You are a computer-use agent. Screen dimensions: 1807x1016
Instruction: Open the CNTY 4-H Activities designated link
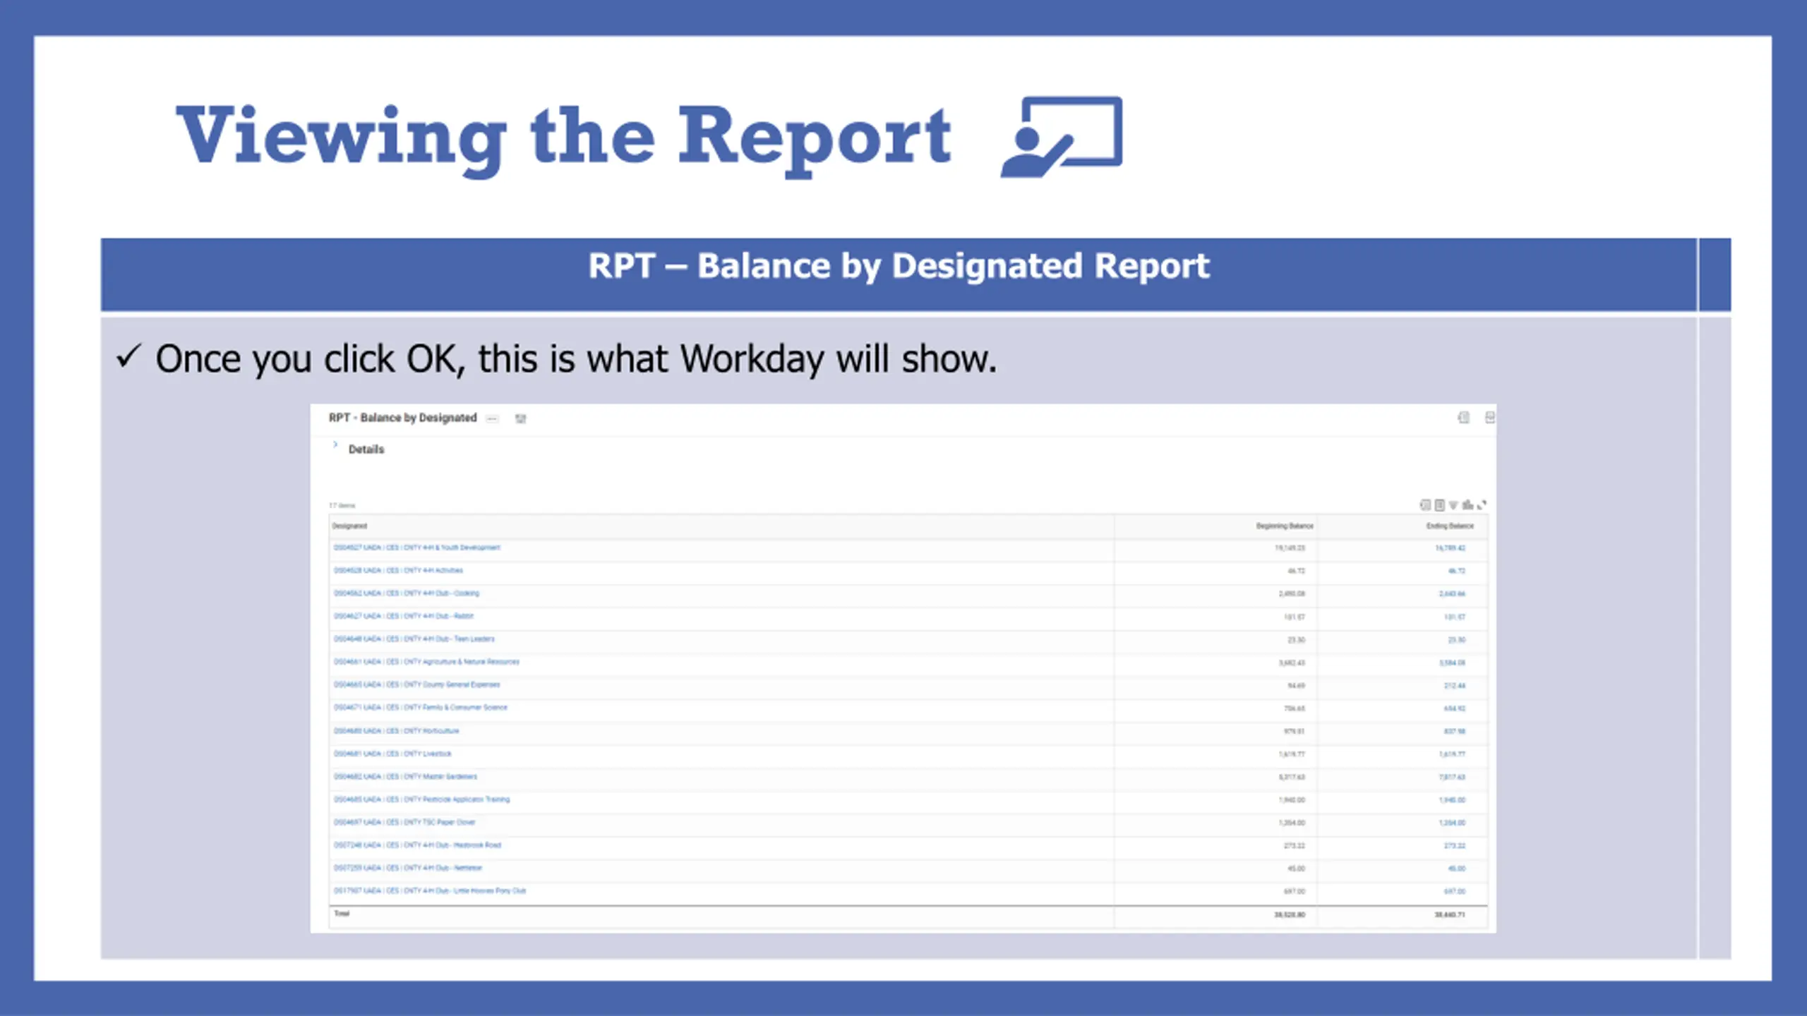pyautogui.click(x=399, y=570)
